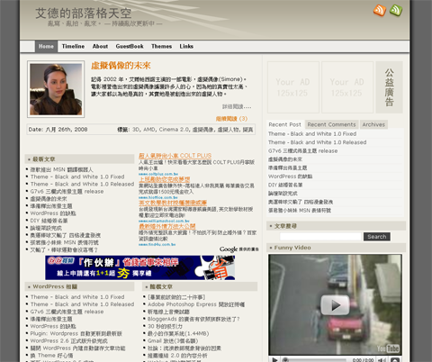Viewport: 432px width, 362px height.
Task: Open the GuestBook page
Action: 130,46
